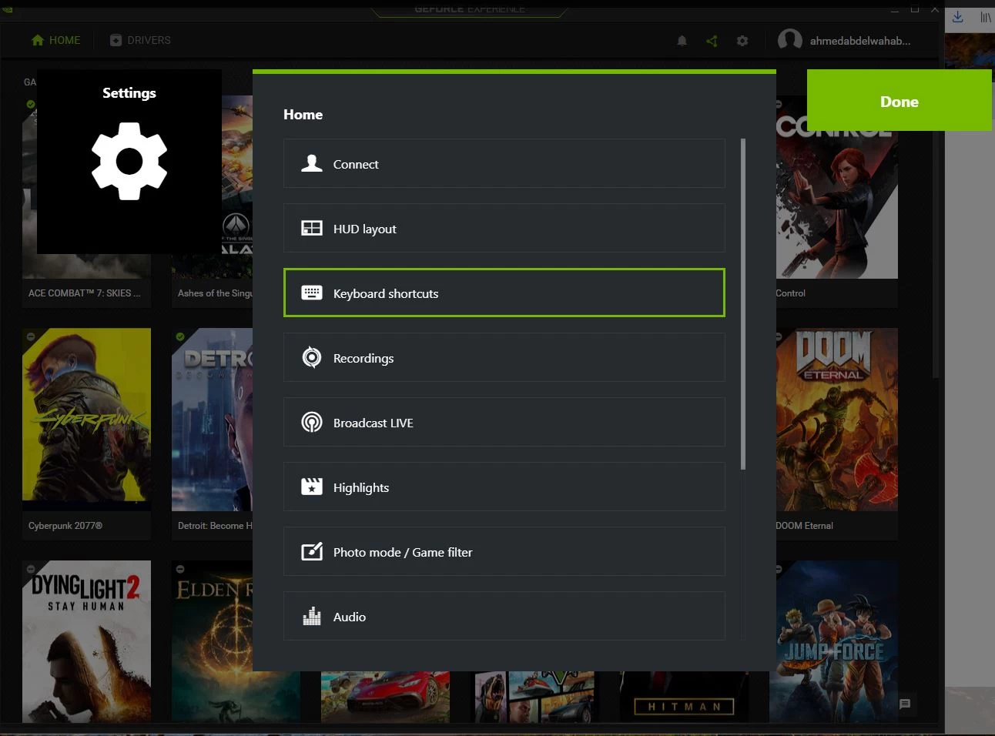Click the DOOM Eternal label

pyautogui.click(x=804, y=526)
